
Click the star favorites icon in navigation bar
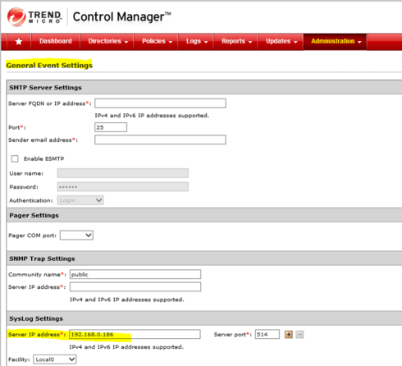(19, 42)
